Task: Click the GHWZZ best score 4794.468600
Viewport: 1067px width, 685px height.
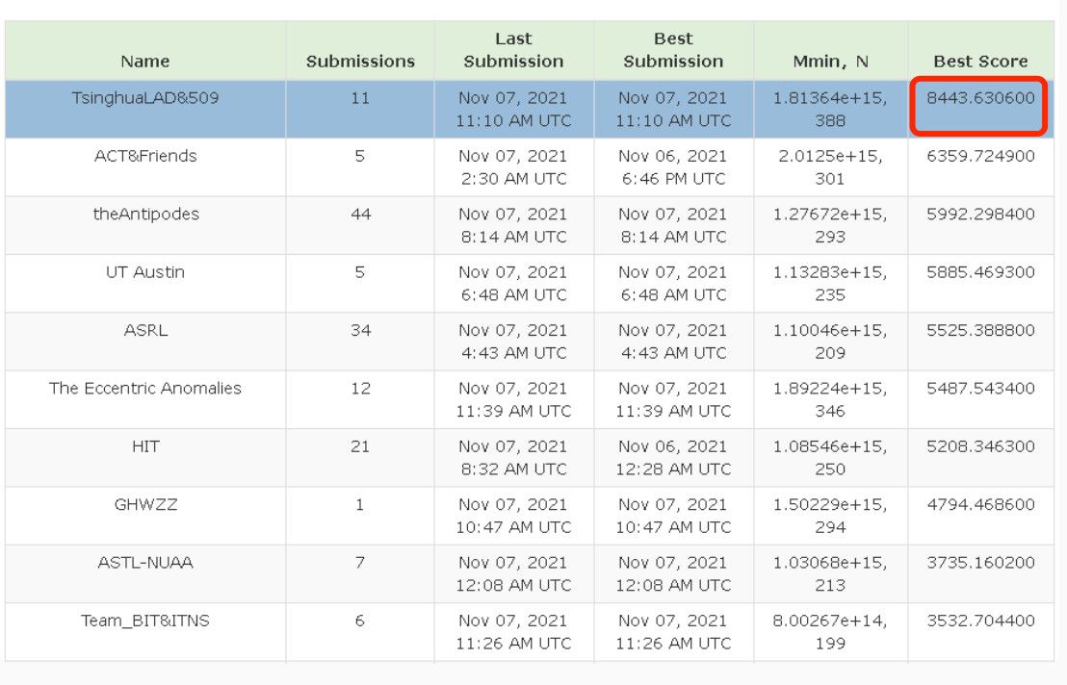Action: pyautogui.click(x=980, y=504)
